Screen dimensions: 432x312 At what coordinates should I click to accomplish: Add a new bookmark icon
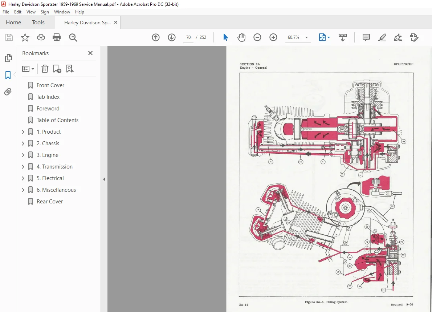point(57,69)
